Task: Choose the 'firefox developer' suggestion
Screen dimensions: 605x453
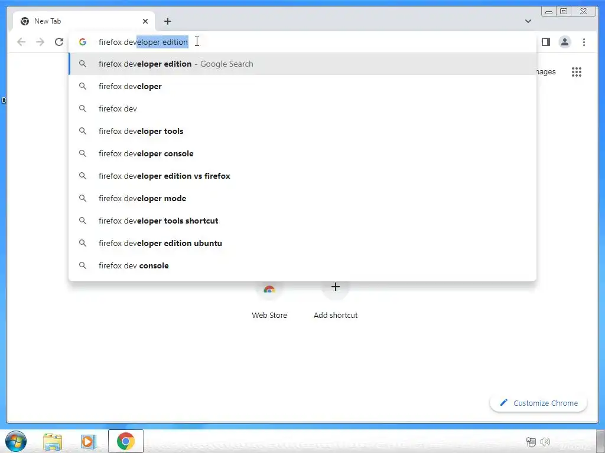Action: [302, 86]
